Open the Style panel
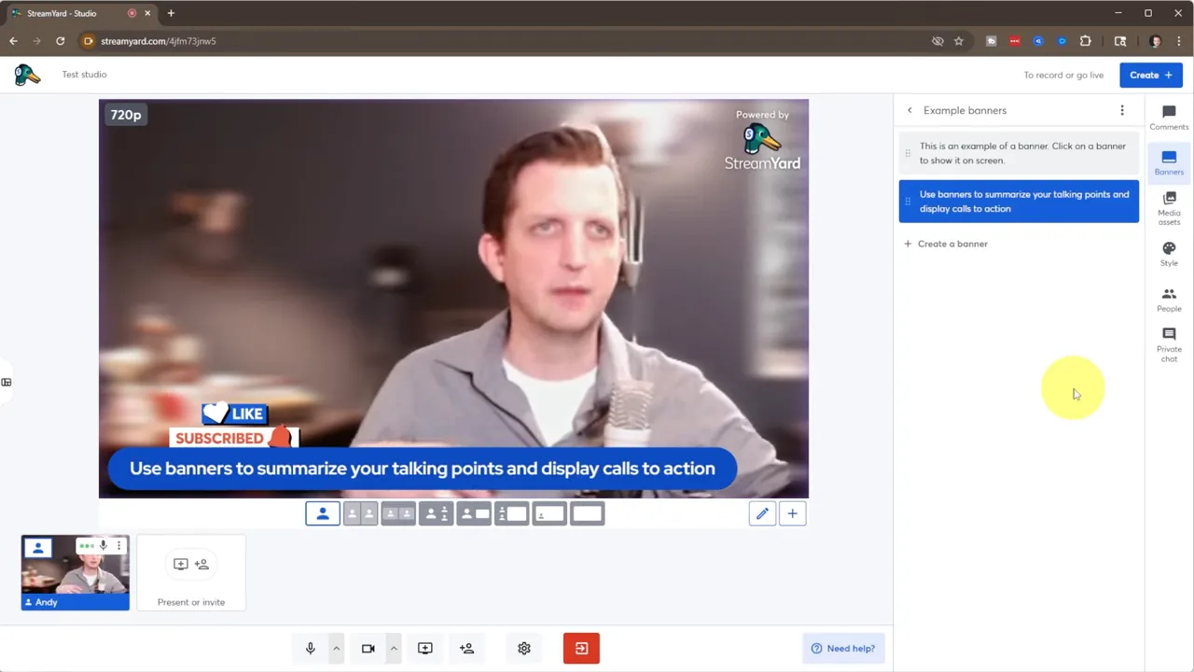 tap(1169, 254)
